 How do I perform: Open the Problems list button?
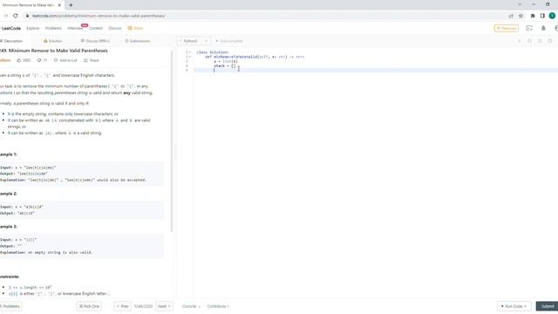[10, 306]
